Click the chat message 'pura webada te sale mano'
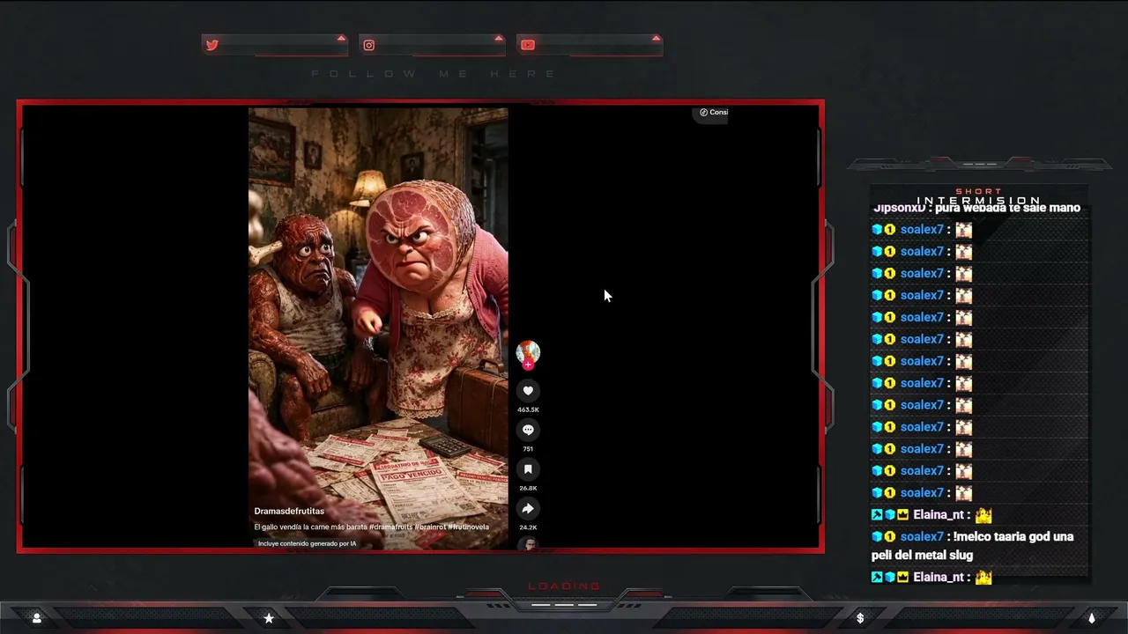 [1008, 208]
